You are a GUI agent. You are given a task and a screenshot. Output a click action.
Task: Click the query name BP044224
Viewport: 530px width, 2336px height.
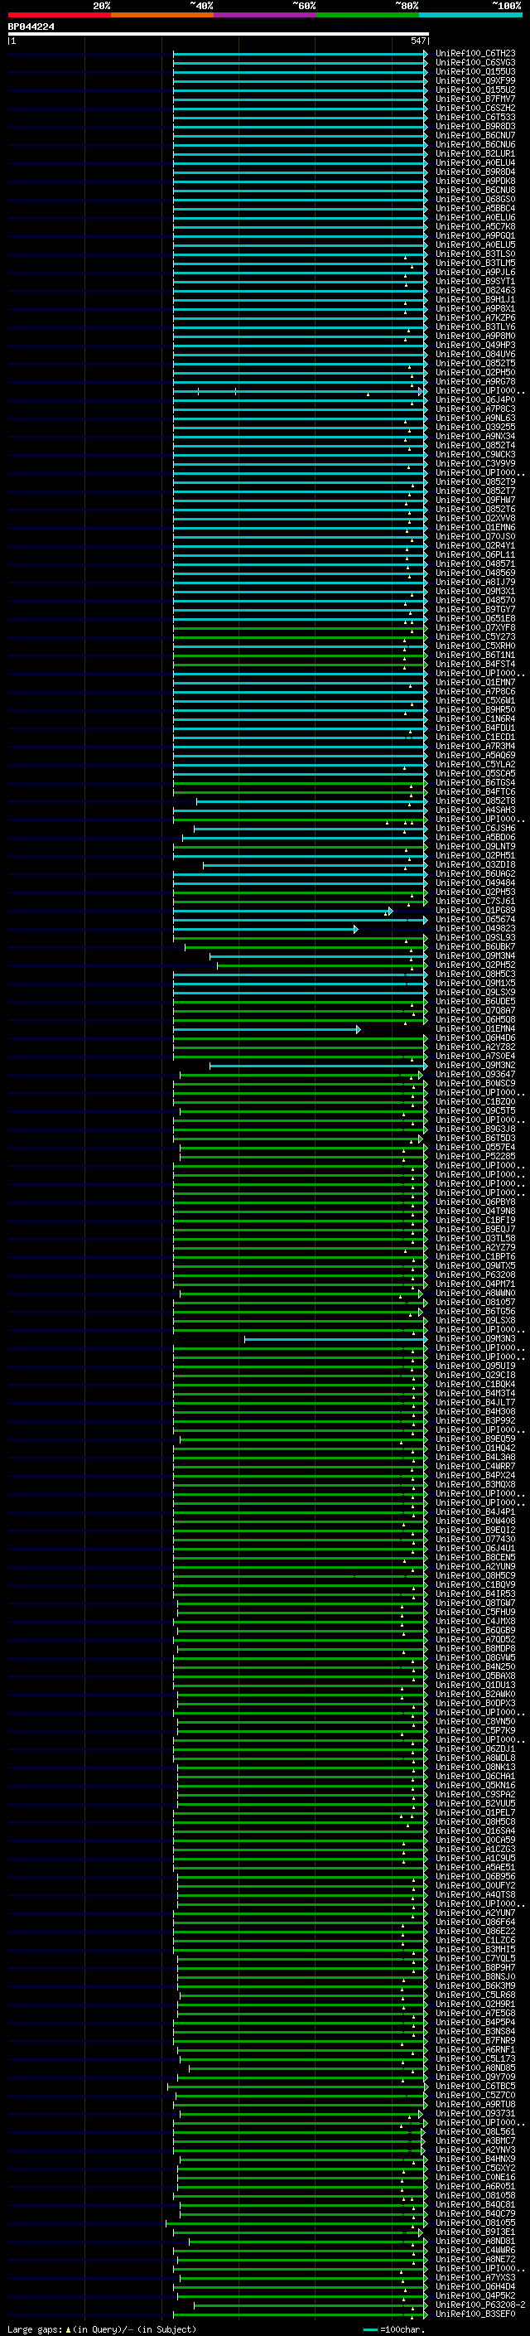[x=31, y=27]
